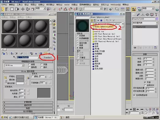The width and height of the screenshot is (160, 120).
Task: Click the Diffuse color swatch
Action: [20, 80]
